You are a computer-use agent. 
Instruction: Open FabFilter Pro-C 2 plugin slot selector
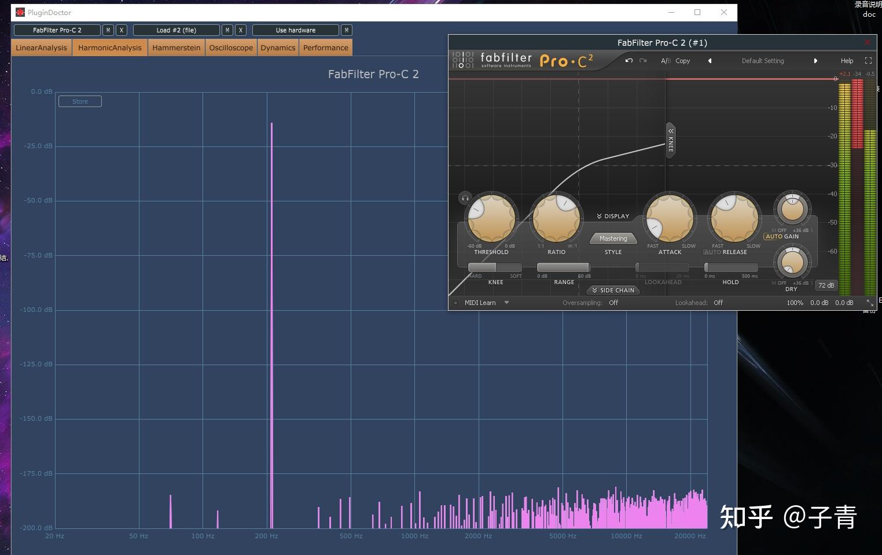[x=57, y=30]
